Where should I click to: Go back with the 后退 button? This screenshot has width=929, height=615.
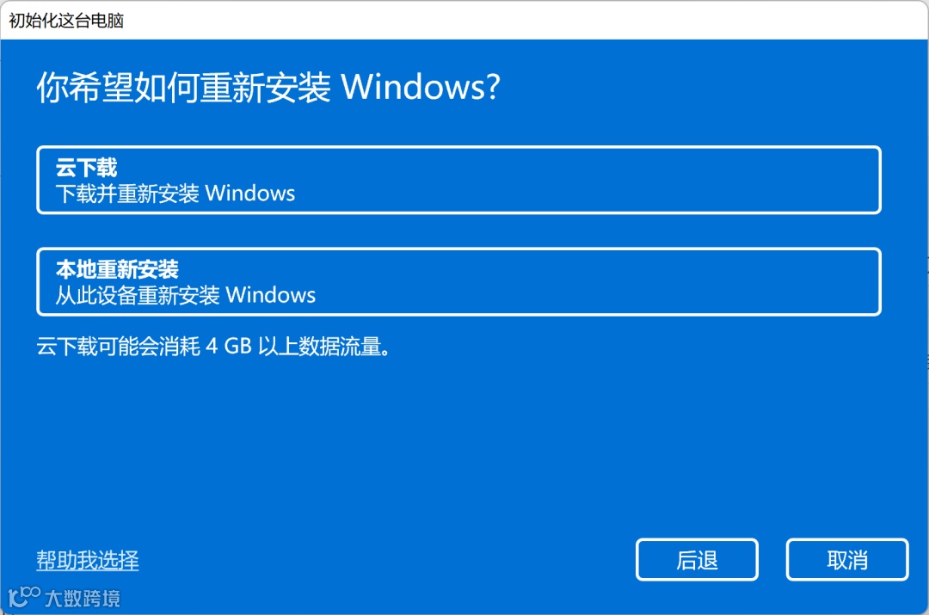[697, 560]
